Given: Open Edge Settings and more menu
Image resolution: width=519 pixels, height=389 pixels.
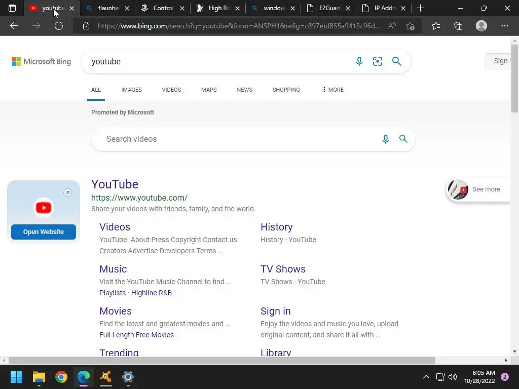Looking at the screenshot, I should click(504, 26).
